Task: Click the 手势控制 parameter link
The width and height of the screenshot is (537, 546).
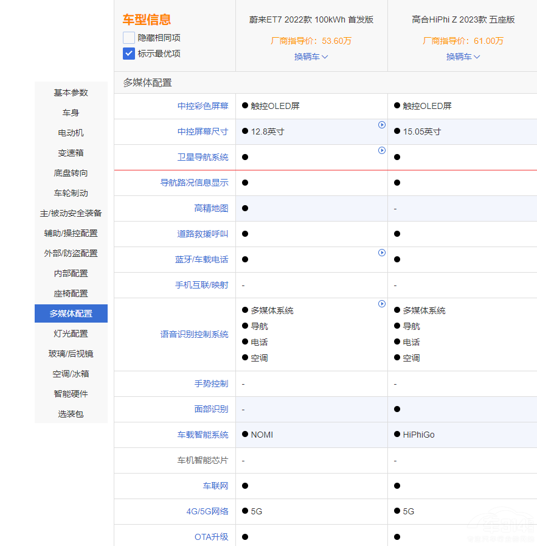Action: coord(211,383)
